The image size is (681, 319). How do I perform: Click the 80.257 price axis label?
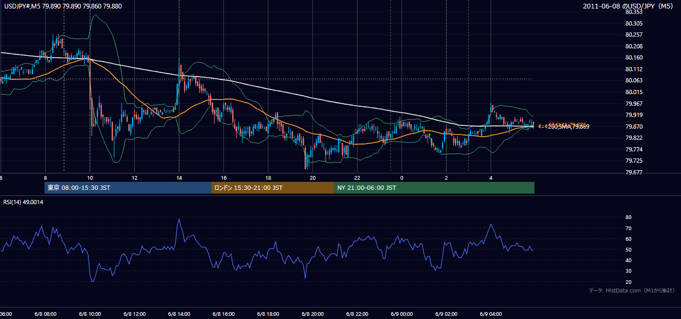634,35
